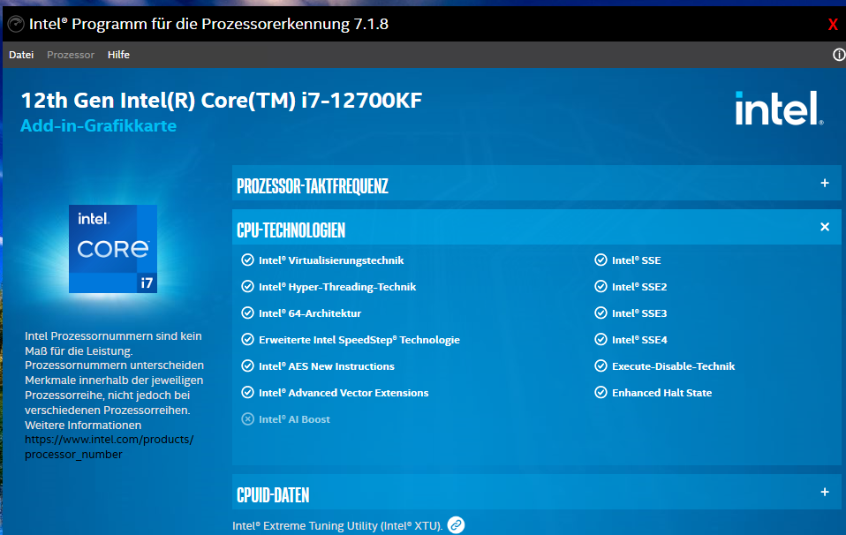Click the Intel Virtualisierungstechnik label

(331, 260)
